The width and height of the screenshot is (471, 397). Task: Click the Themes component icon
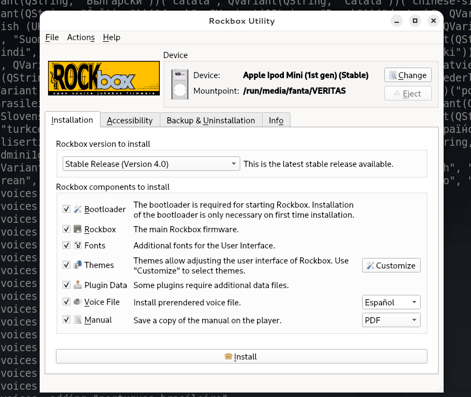78,265
